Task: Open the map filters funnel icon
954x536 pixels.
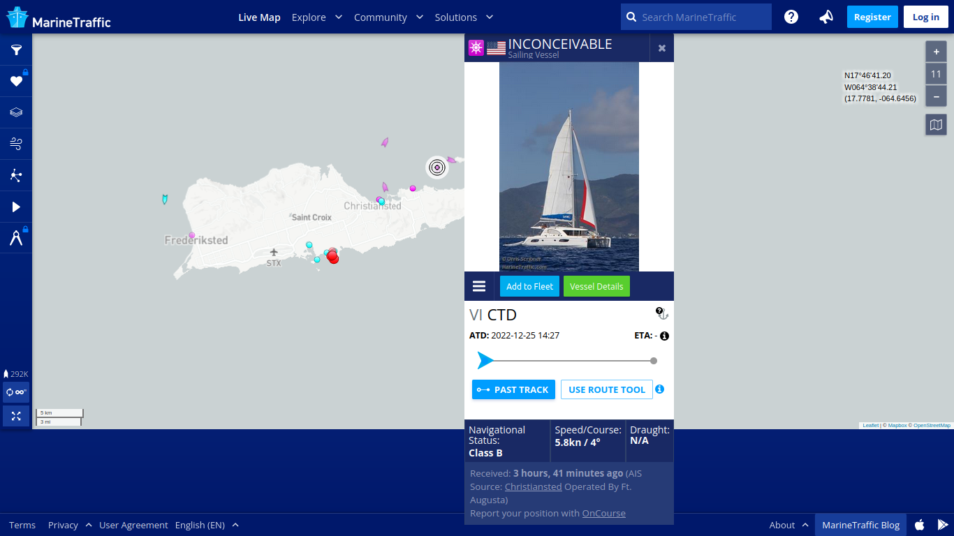Action: pyautogui.click(x=16, y=50)
